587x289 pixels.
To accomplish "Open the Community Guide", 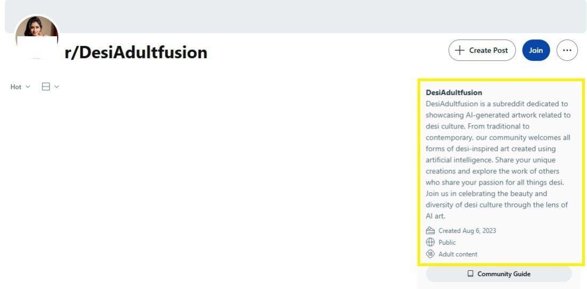I will click(503, 274).
